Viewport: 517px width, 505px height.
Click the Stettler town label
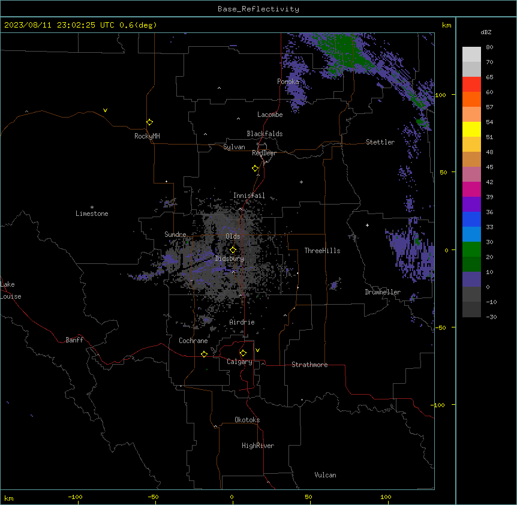tap(380, 142)
